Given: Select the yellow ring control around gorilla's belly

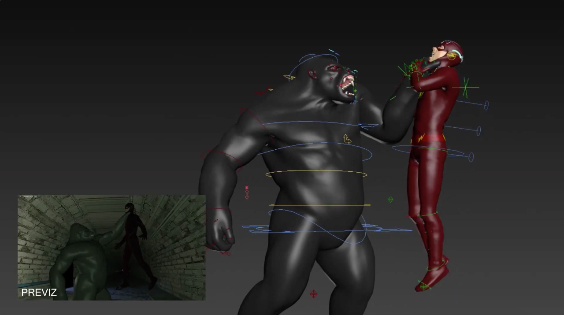Looking at the screenshot, I should tap(316, 174).
